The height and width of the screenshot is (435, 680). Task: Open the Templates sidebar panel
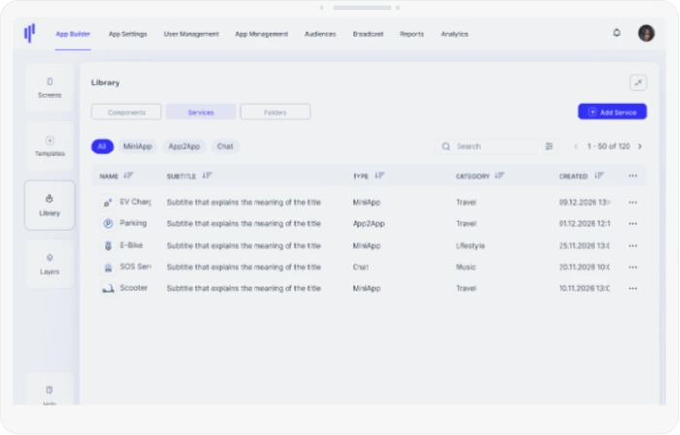[50, 147]
